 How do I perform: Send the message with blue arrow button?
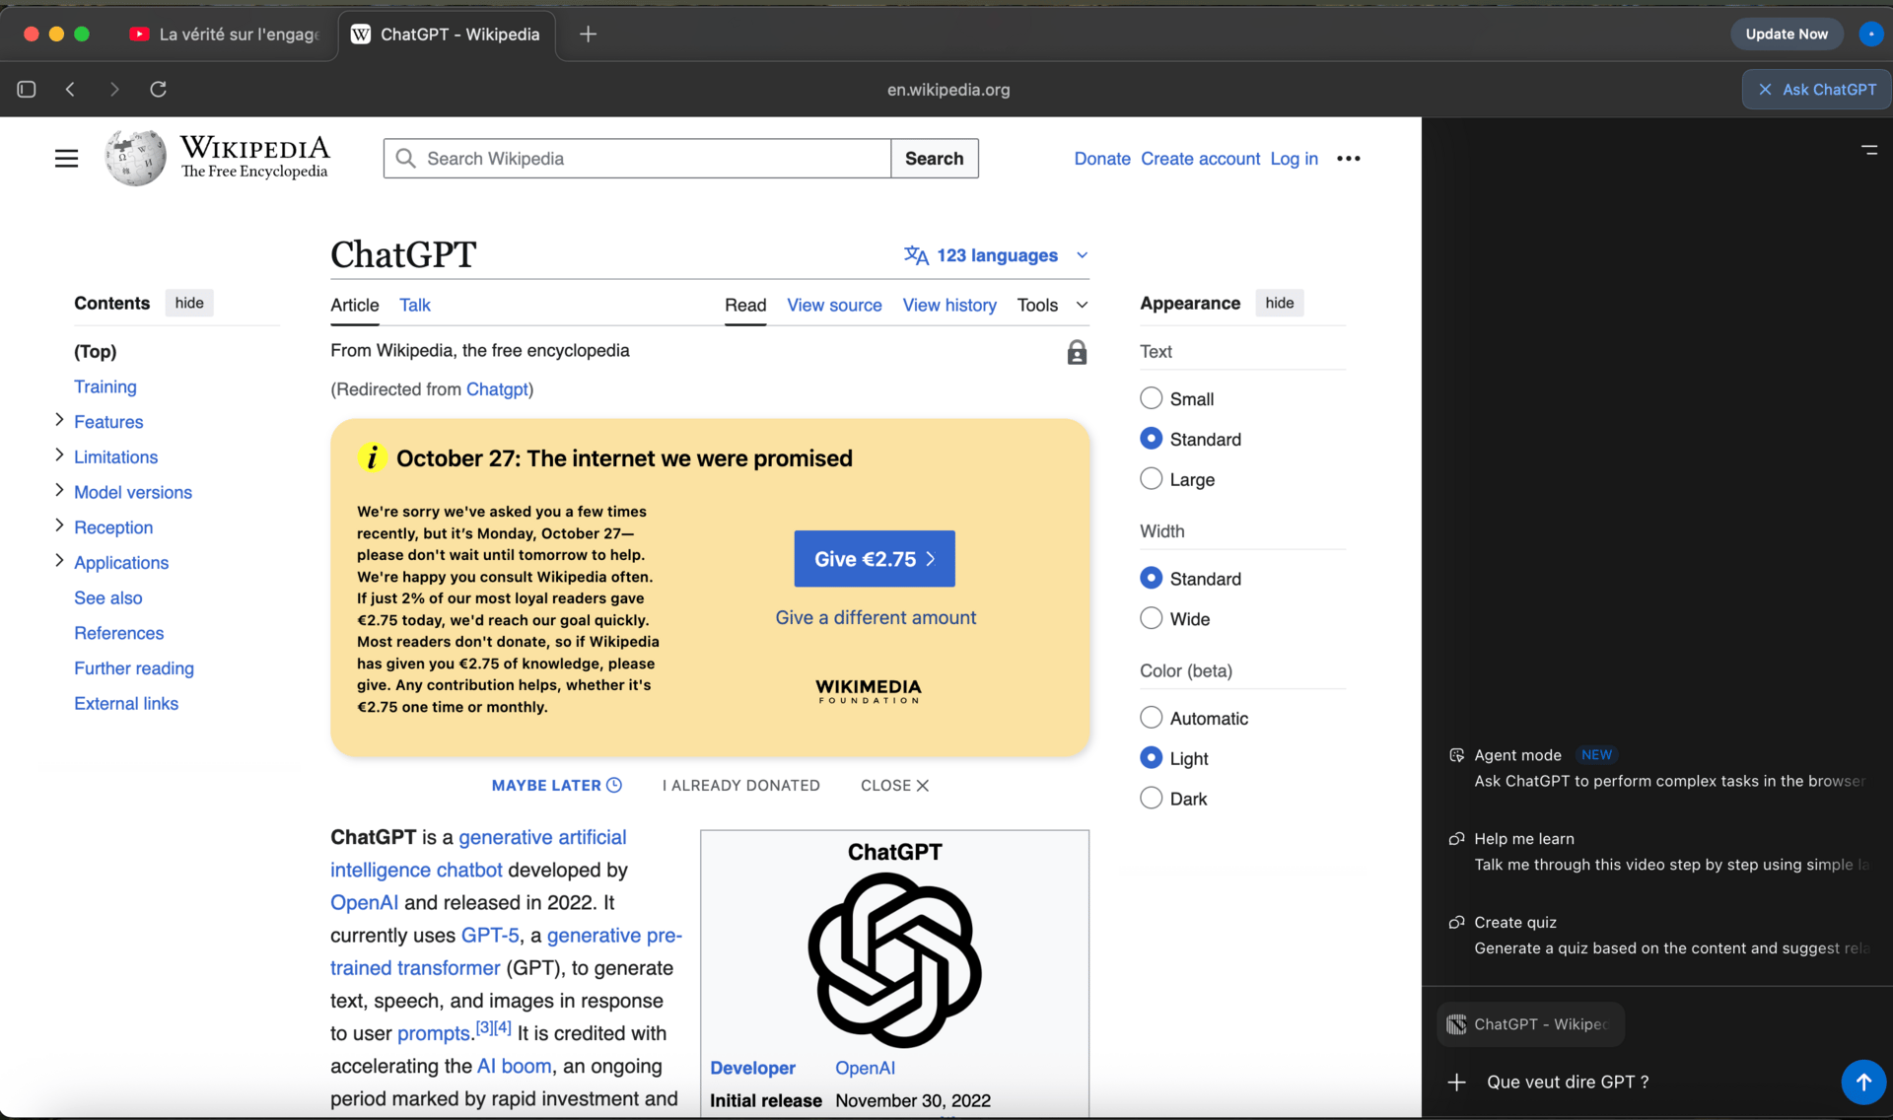click(1862, 1082)
